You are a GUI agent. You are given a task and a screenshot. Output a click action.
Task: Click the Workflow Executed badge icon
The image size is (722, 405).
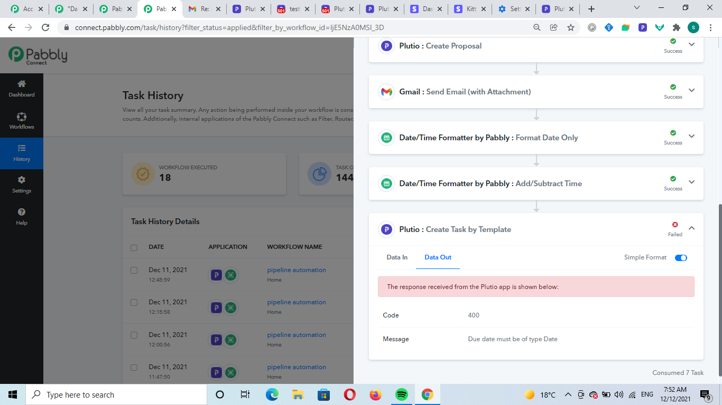tap(142, 174)
